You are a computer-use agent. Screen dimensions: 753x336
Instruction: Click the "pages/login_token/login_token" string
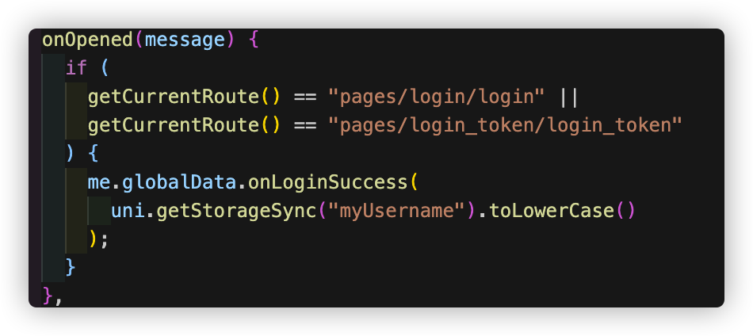coord(505,125)
